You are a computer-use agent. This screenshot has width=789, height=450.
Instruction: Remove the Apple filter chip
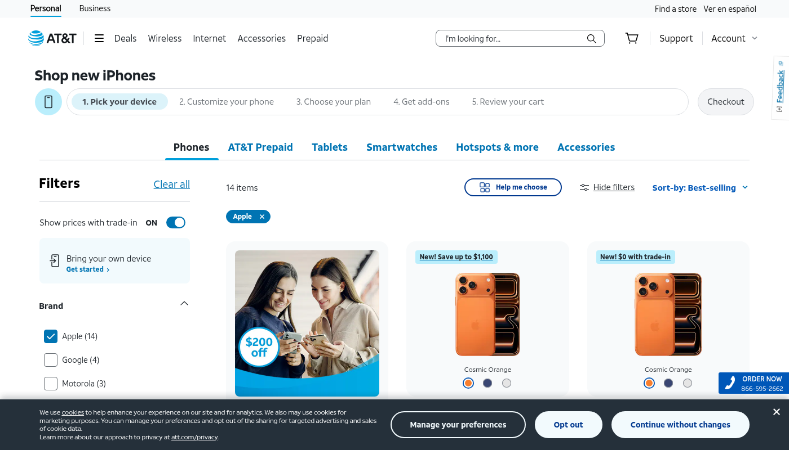click(x=262, y=217)
